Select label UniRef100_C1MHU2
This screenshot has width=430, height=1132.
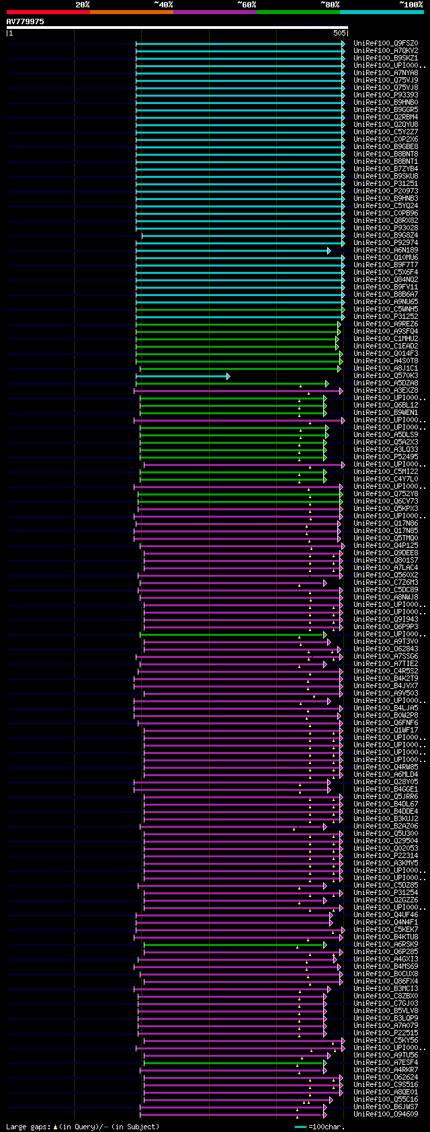click(x=386, y=338)
